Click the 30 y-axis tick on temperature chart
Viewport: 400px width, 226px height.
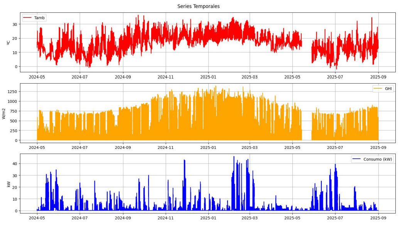(x=14, y=24)
